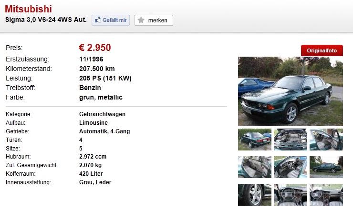This screenshot has width=353, height=210.
Task: Open the alloy wheel close-up thumbnail
Action: 255,195
